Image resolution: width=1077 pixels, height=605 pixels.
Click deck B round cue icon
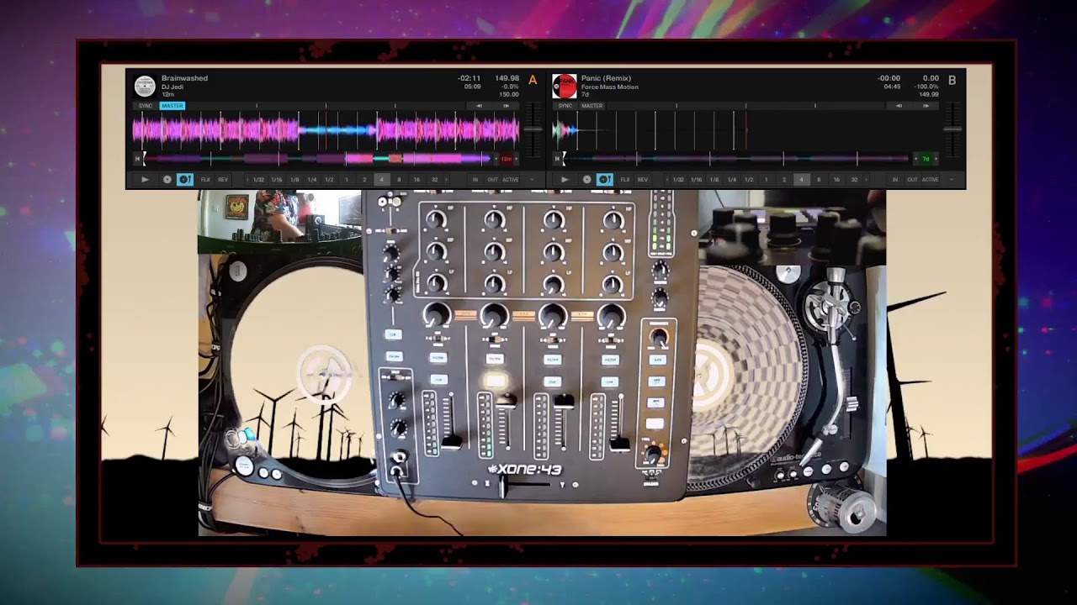click(x=586, y=180)
